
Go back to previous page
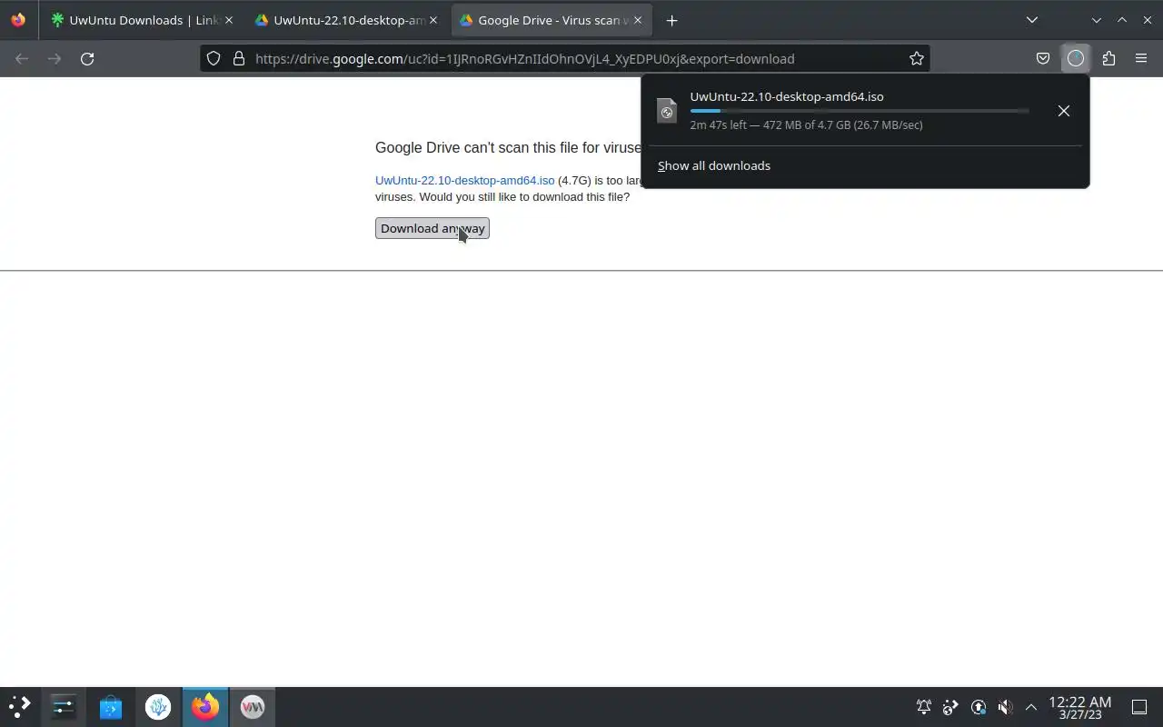pyautogui.click(x=22, y=58)
